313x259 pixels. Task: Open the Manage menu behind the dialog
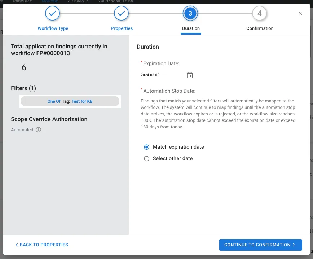pos(50,1)
